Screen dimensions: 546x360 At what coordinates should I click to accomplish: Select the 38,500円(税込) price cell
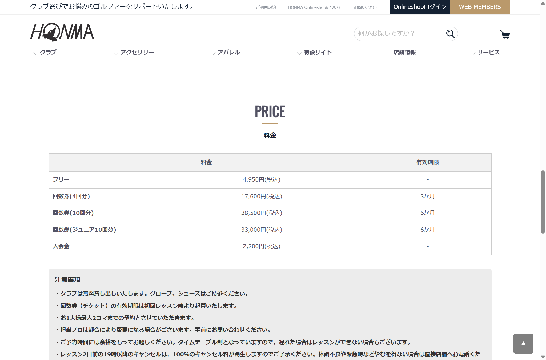click(262, 213)
